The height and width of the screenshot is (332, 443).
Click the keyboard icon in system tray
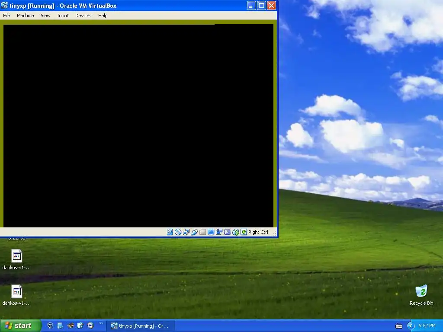click(398, 326)
